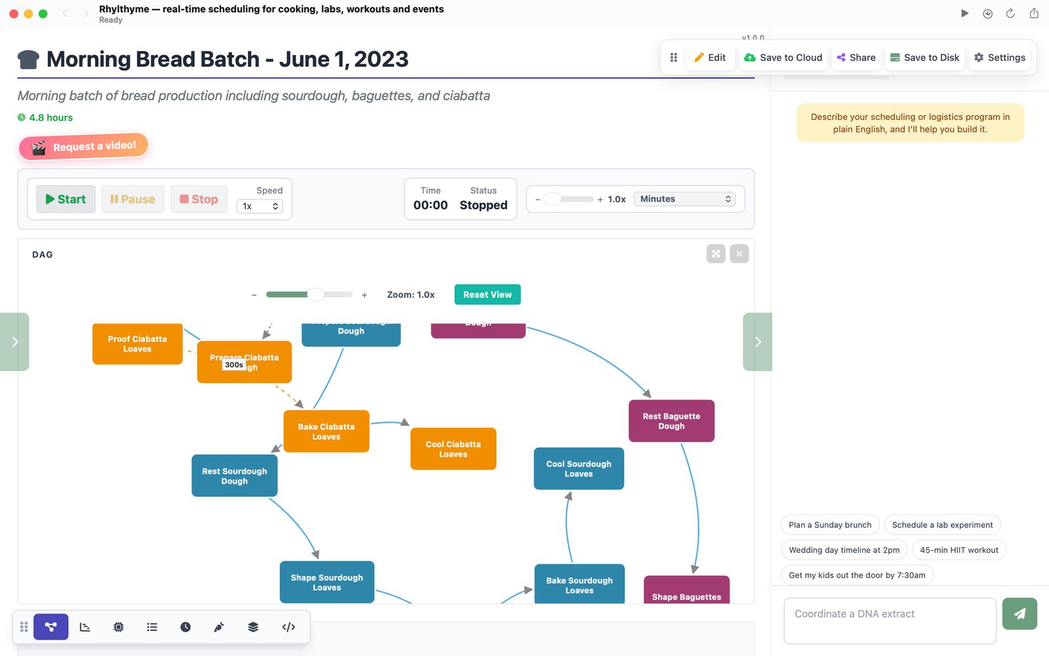Click the download icon in title bar
The image size is (1049, 656).
[988, 13]
